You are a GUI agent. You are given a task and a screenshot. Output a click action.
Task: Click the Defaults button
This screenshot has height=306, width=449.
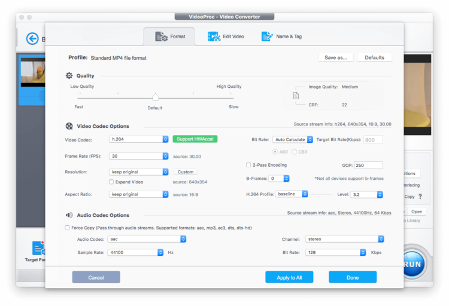375,57
